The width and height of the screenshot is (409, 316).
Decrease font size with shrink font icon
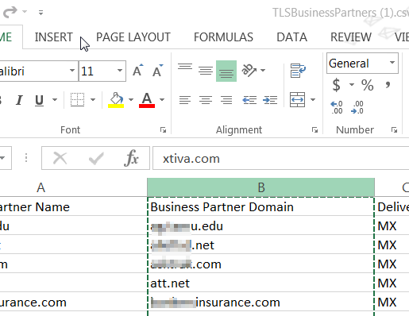pyautogui.click(x=158, y=71)
